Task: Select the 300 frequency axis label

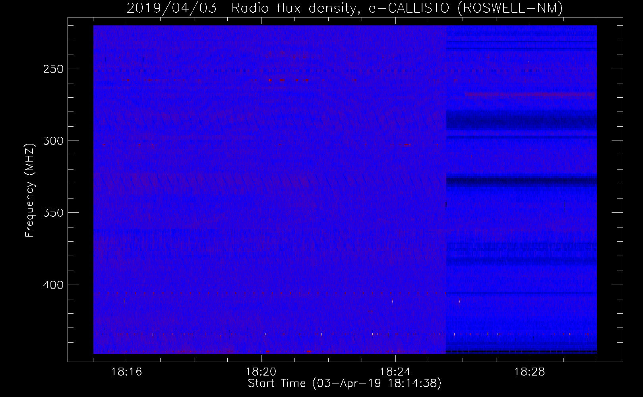Action: tap(53, 141)
